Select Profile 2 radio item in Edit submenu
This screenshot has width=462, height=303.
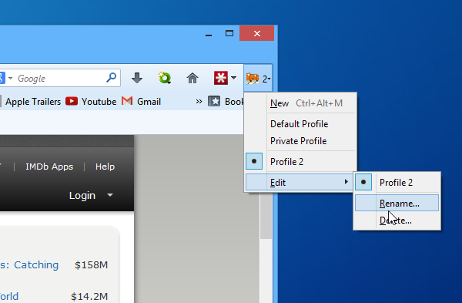[397, 182]
